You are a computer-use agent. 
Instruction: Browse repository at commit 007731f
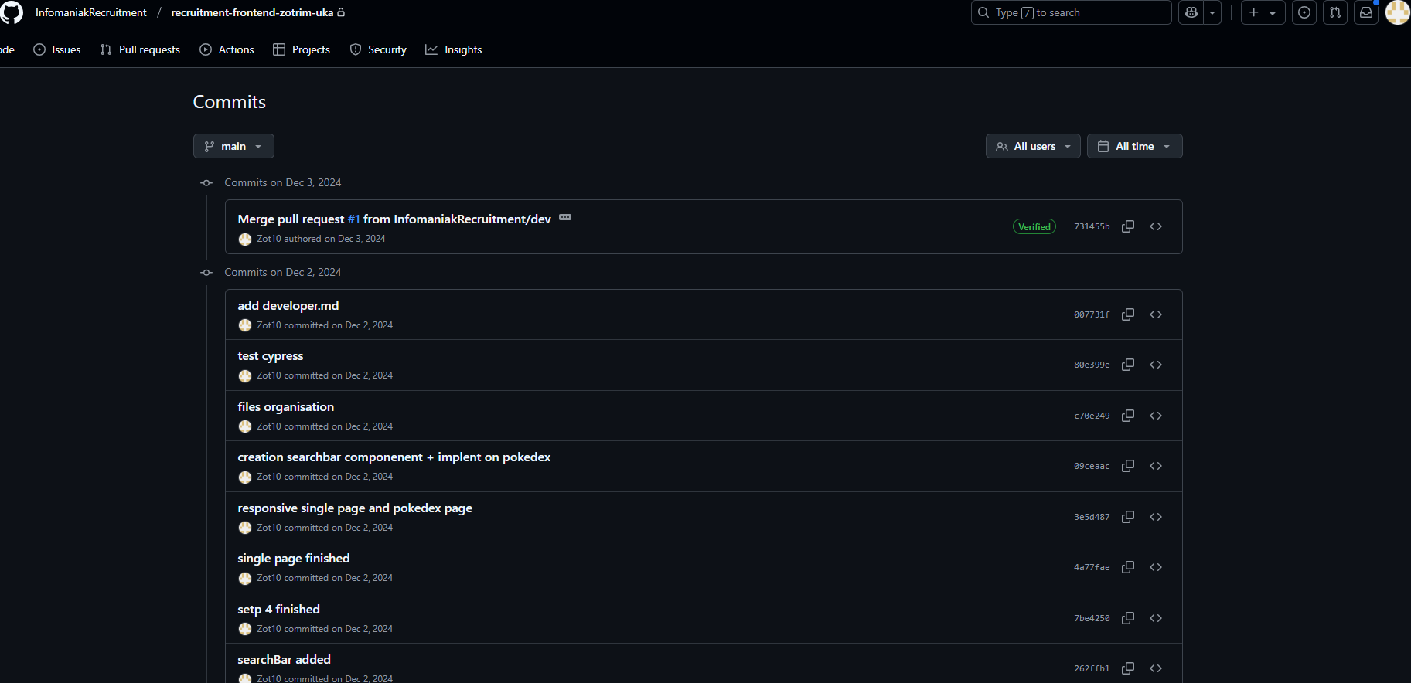(1156, 314)
